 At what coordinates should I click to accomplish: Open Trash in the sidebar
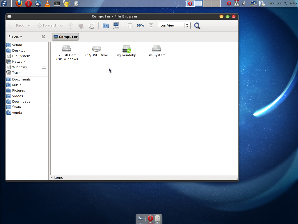pyautogui.click(x=27, y=73)
